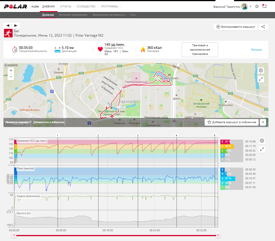The height and width of the screenshot is (241, 275).
Task: Open the ДНЕВНИК main menu
Action: (x=48, y=7)
